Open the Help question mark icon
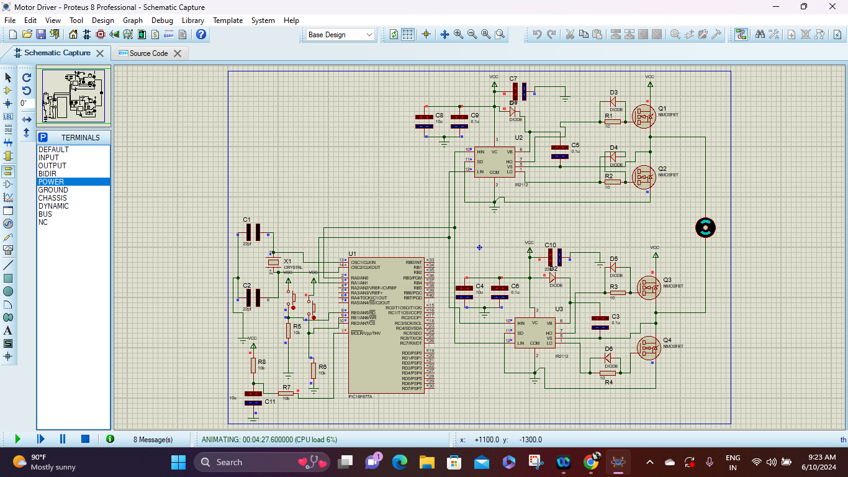Image resolution: width=848 pixels, height=477 pixels. [x=201, y=34]
